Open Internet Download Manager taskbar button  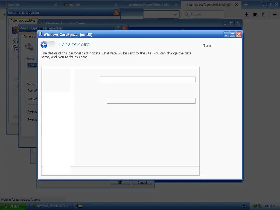pyautogui.click(x=51, y=206)
